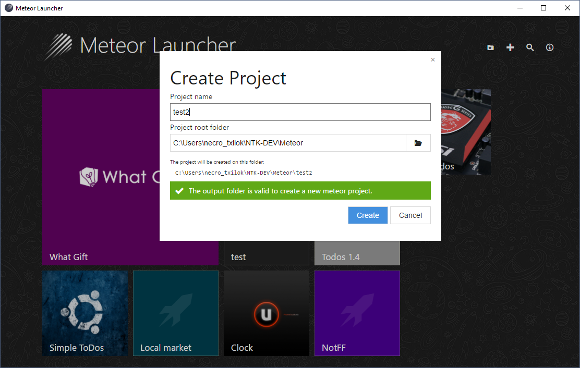
Task: Focus the Project name field
Action: click(300, 112)
